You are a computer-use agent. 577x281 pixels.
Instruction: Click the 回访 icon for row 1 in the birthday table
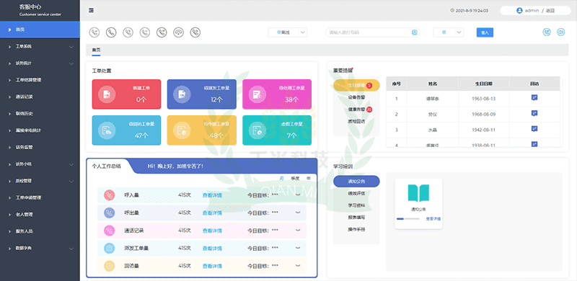click(x=534, y=98)
